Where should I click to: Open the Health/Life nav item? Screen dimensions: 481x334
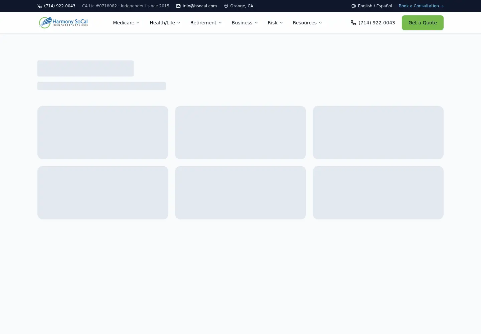click(165, 23)
